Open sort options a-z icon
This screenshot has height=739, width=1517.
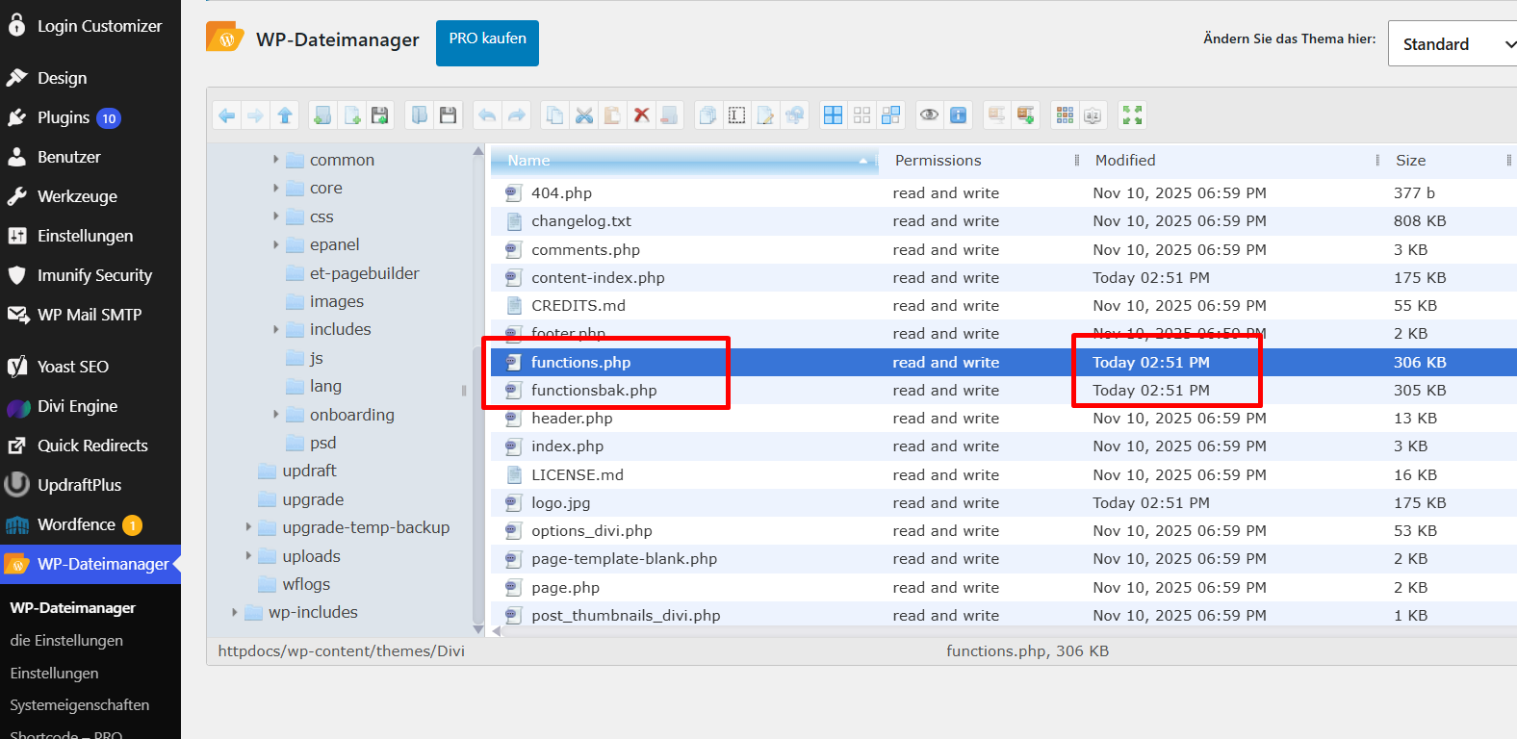1093,115
